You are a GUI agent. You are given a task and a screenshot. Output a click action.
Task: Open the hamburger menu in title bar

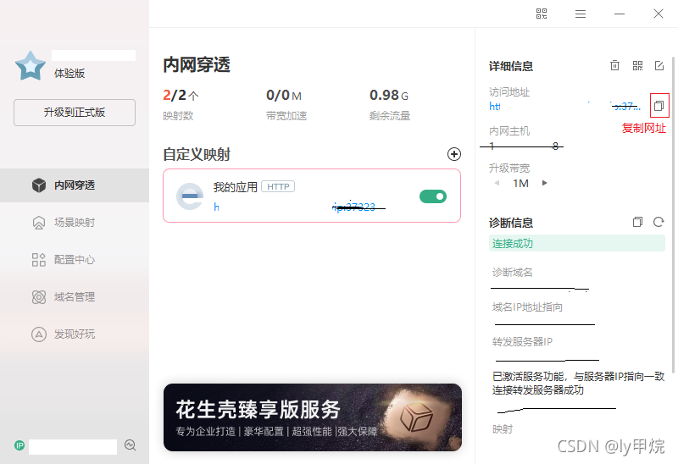point(581,14)
